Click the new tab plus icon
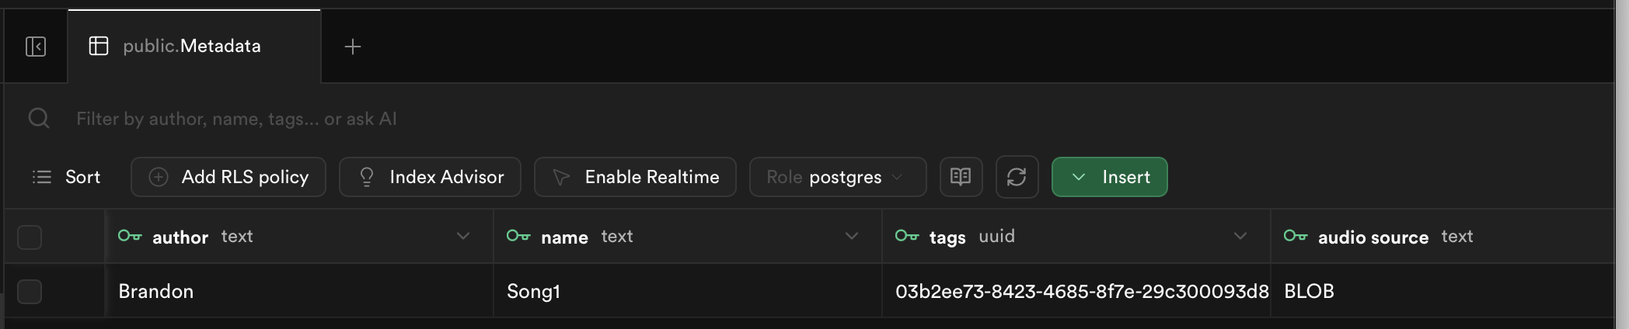Screen dimensions: 1629x329 [x=353, y=47]
